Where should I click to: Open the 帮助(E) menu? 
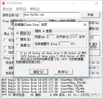[35, 9]
